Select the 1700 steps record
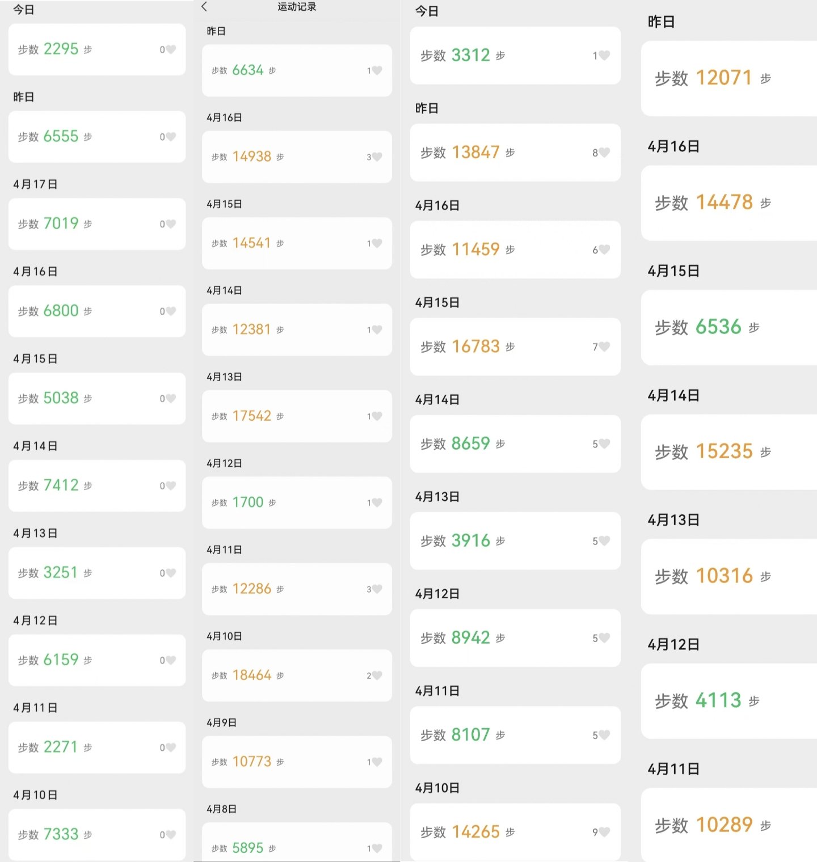Image resolution: width=817 pixels, height=862 pixels. coord(297,502)
